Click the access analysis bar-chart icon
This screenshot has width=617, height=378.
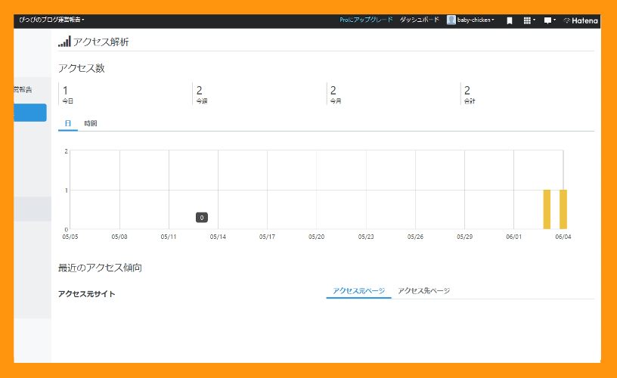(64, 42)
